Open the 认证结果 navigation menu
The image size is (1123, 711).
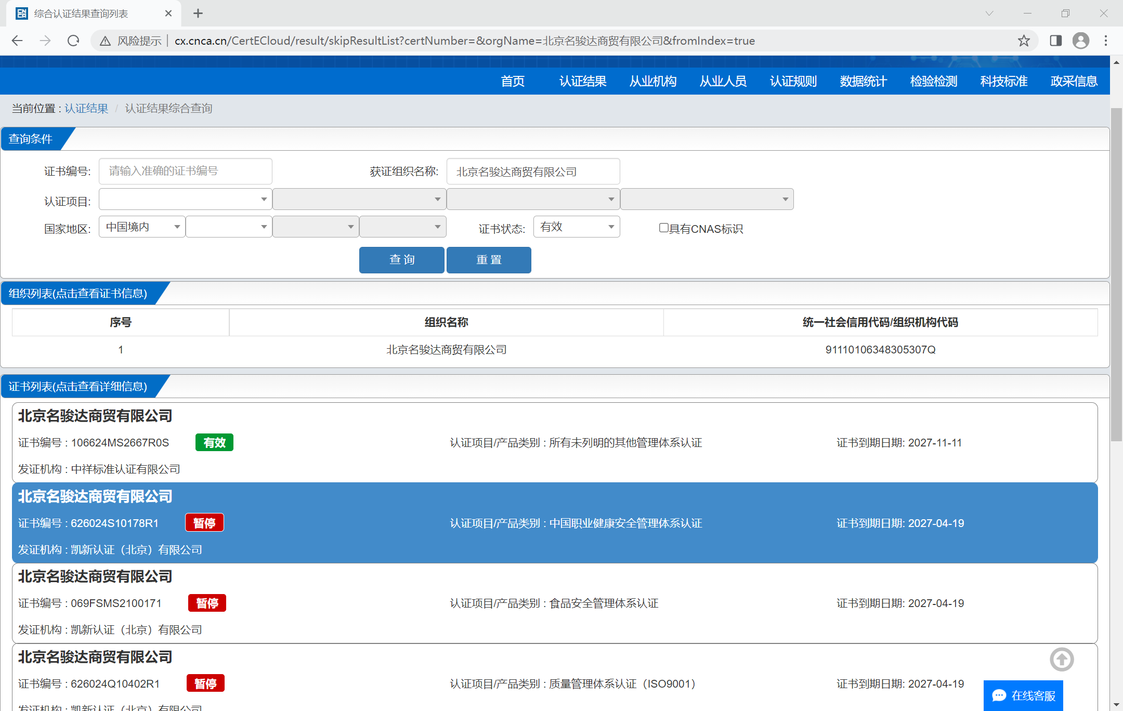point(583,81)
